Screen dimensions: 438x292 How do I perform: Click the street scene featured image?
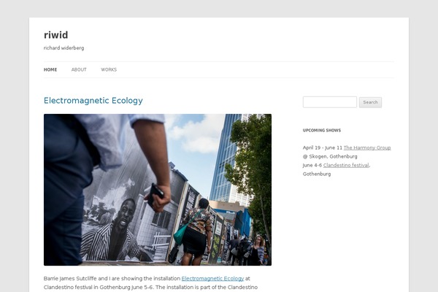(x=158, y=190)
